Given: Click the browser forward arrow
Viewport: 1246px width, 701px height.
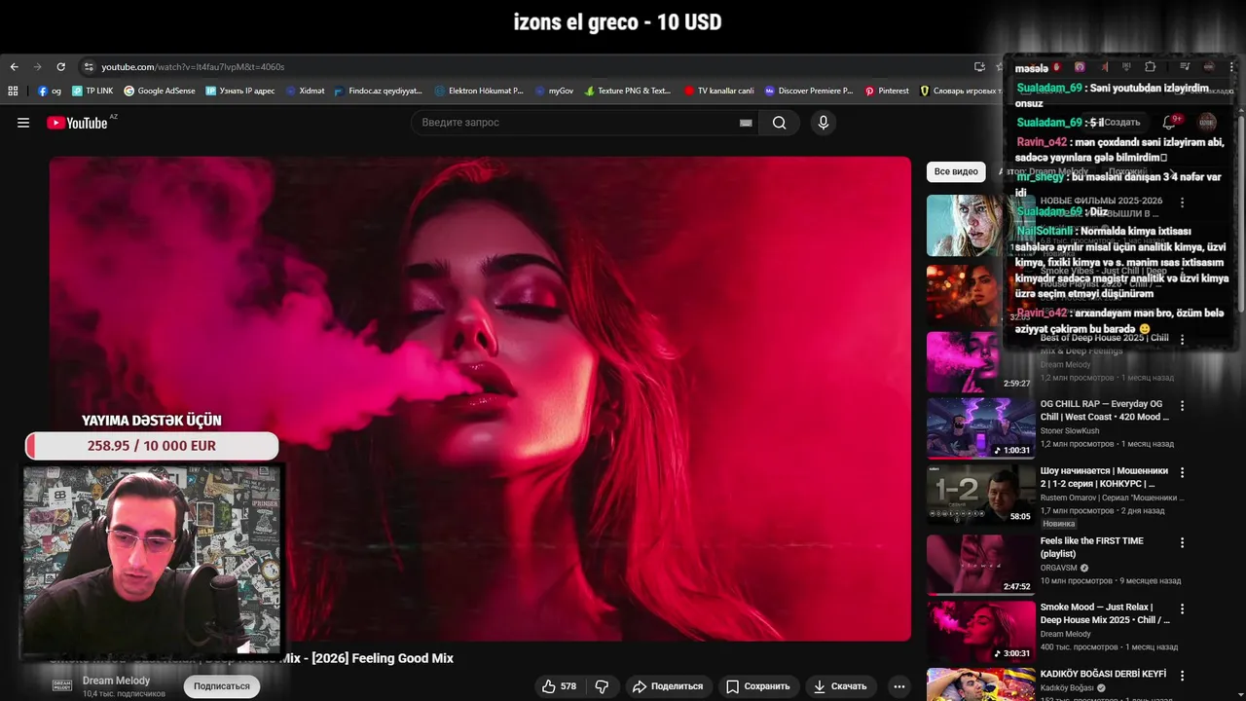Looking at the screenshot, I should pos(37,67).
